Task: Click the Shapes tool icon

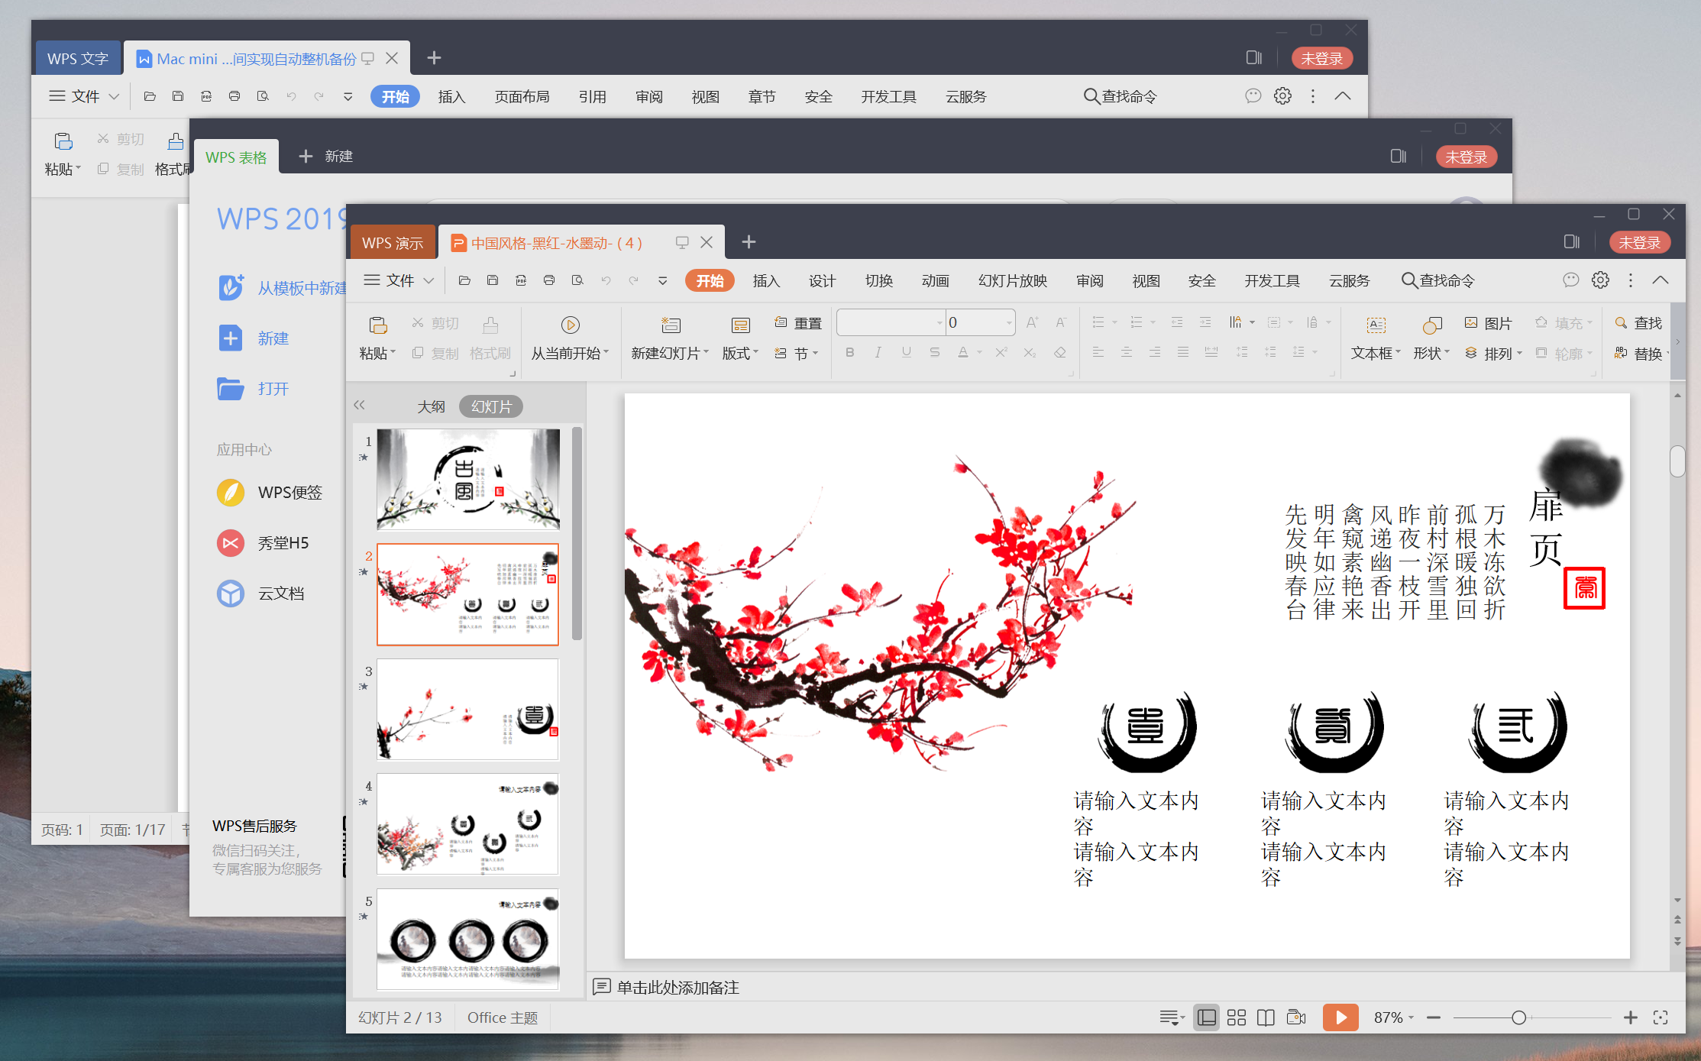Action: [1431, 325]
